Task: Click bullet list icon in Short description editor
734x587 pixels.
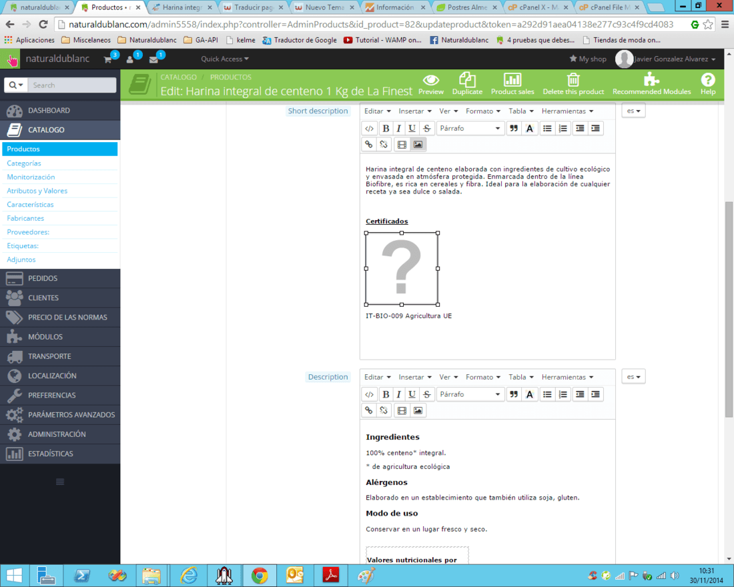Action: coord(547,128)
